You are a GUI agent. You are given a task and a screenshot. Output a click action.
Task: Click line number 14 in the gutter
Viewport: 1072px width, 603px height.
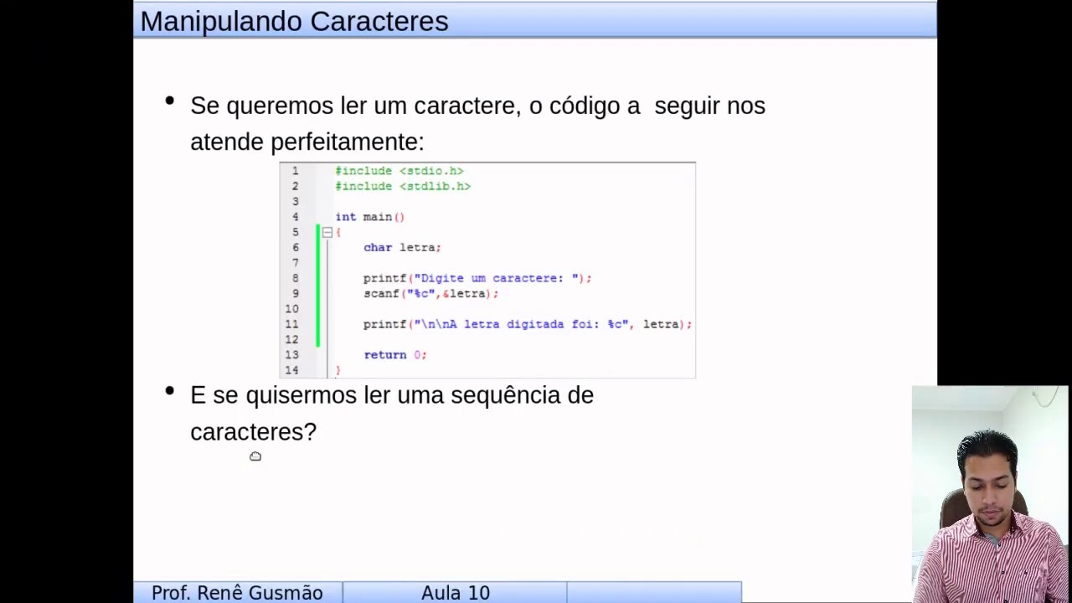(291, 370)
